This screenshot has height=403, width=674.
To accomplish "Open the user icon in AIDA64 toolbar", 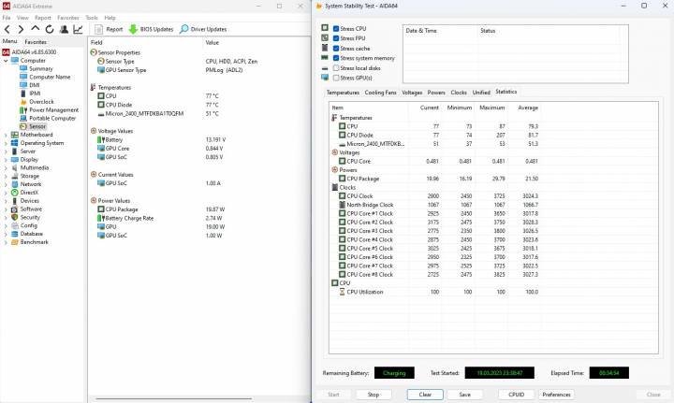I will tap(64, 29).
